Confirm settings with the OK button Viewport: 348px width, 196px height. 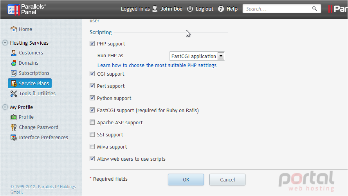pyautogui.click(x=186, y=180)
